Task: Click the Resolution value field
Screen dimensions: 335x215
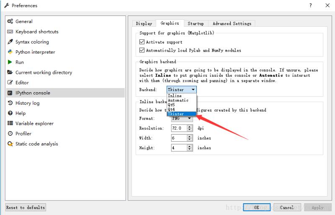Action: (179, 128)
